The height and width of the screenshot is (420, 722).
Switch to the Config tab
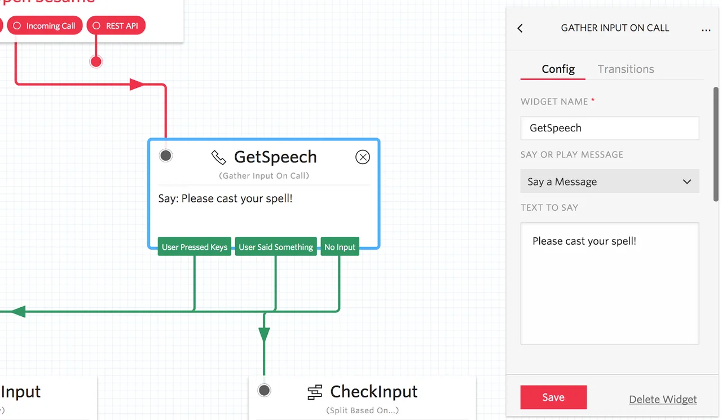(x=558, y=69)
